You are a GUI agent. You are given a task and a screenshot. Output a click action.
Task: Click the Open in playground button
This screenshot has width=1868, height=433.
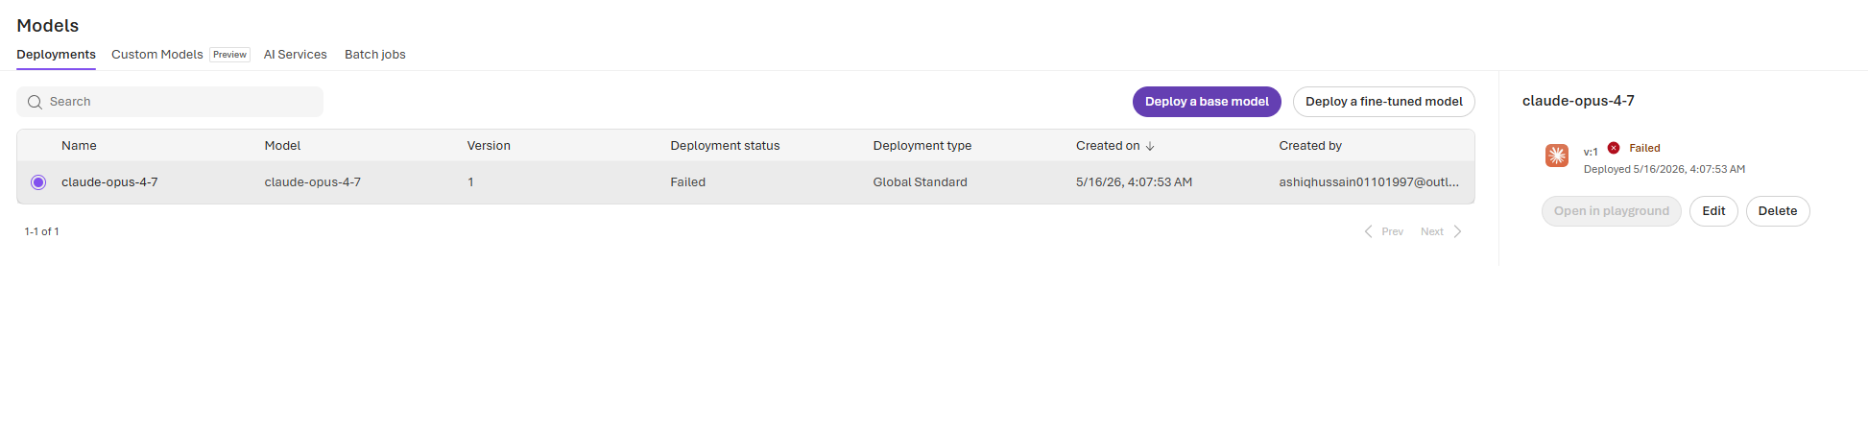pyautogui.click(x=1612, y=211)
